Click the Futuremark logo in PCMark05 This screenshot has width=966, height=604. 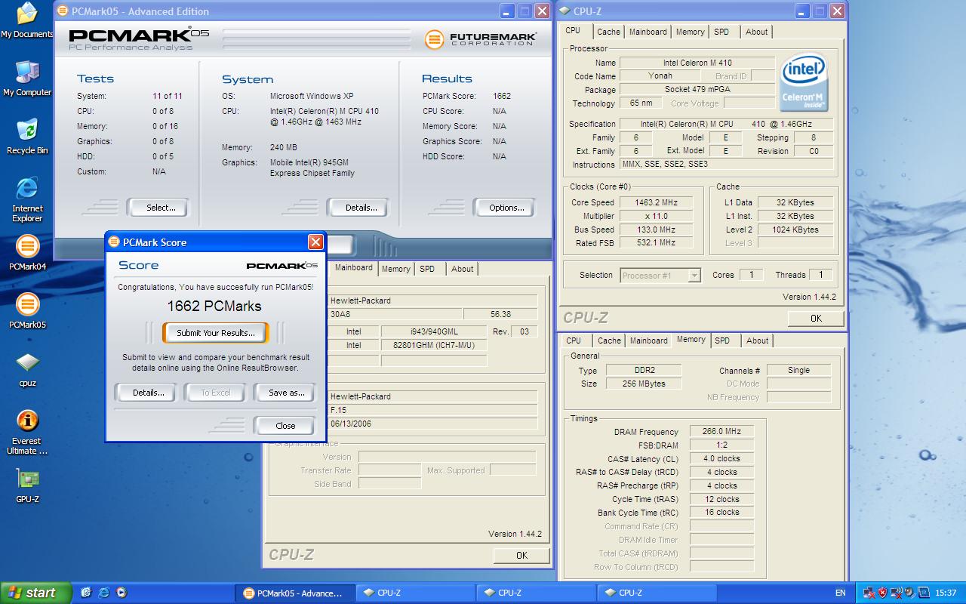pos(480,39)
